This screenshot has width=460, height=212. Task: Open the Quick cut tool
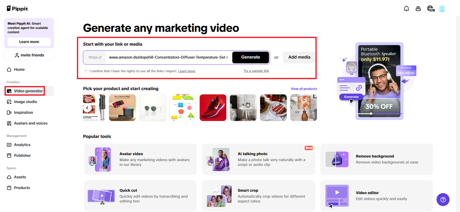141,196
